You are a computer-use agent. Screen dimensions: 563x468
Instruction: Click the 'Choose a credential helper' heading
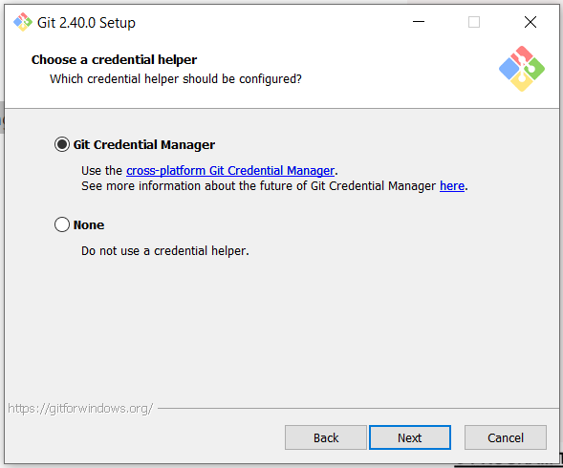[114, 59]
